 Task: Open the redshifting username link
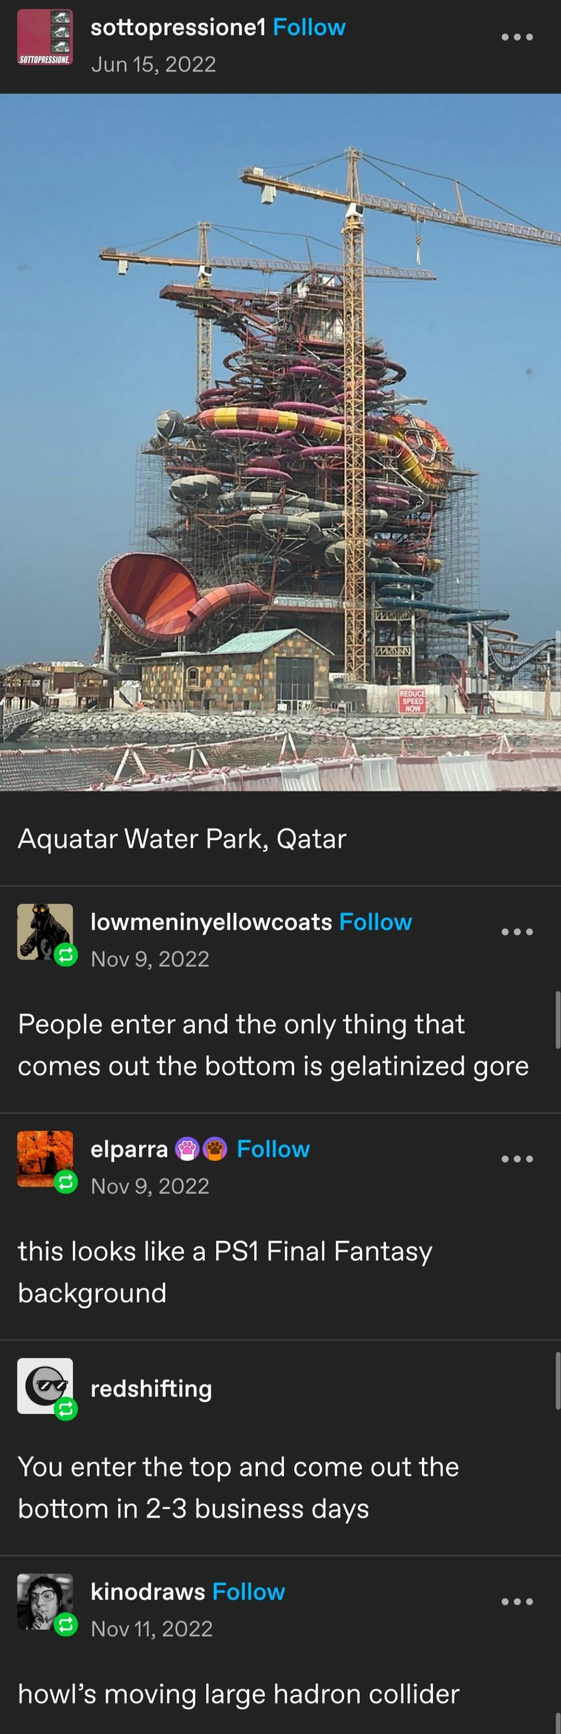[152, 1389]
